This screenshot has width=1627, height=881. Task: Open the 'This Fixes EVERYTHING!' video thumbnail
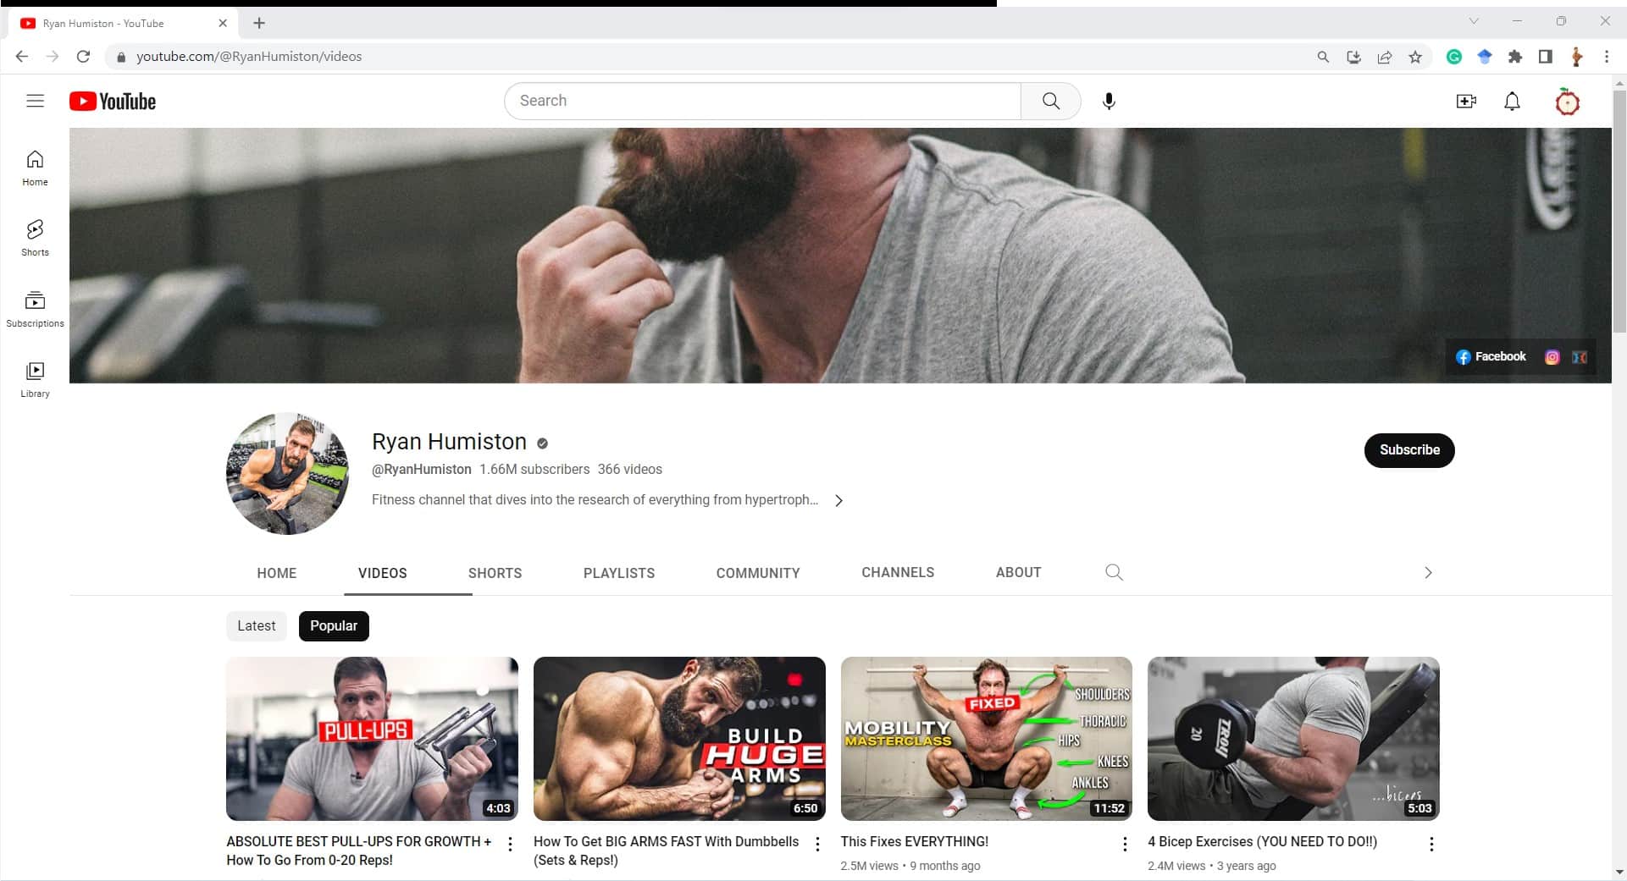(x=986, y=738)
